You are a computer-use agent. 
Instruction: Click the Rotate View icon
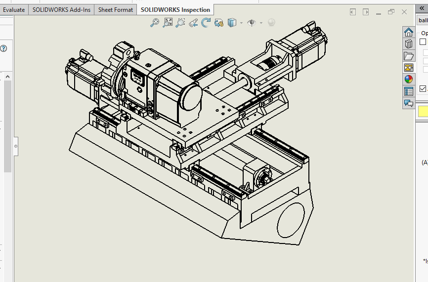tap(206, 23)
